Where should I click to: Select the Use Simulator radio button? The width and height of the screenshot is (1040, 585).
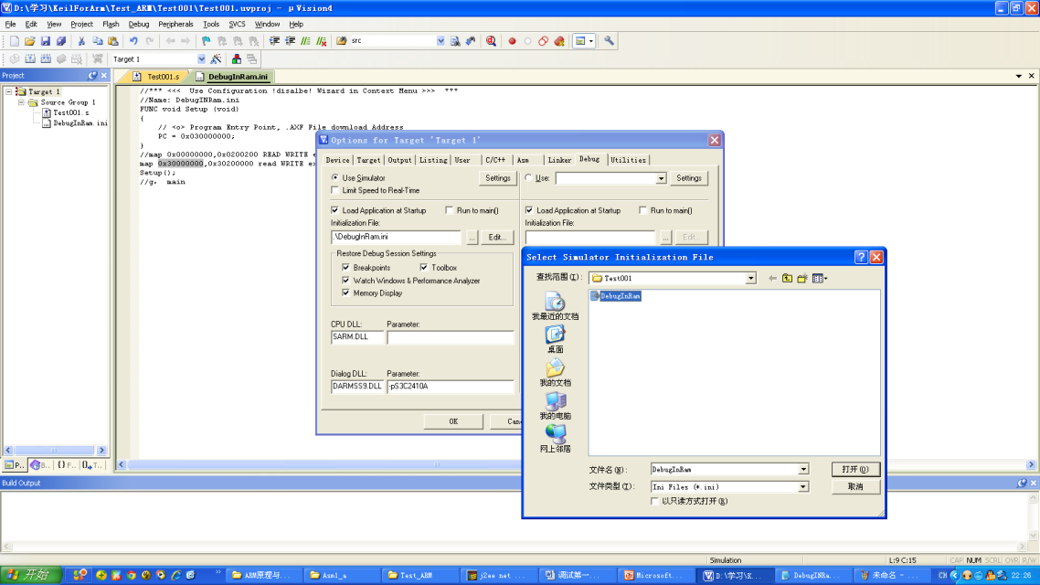coord(335,177)
